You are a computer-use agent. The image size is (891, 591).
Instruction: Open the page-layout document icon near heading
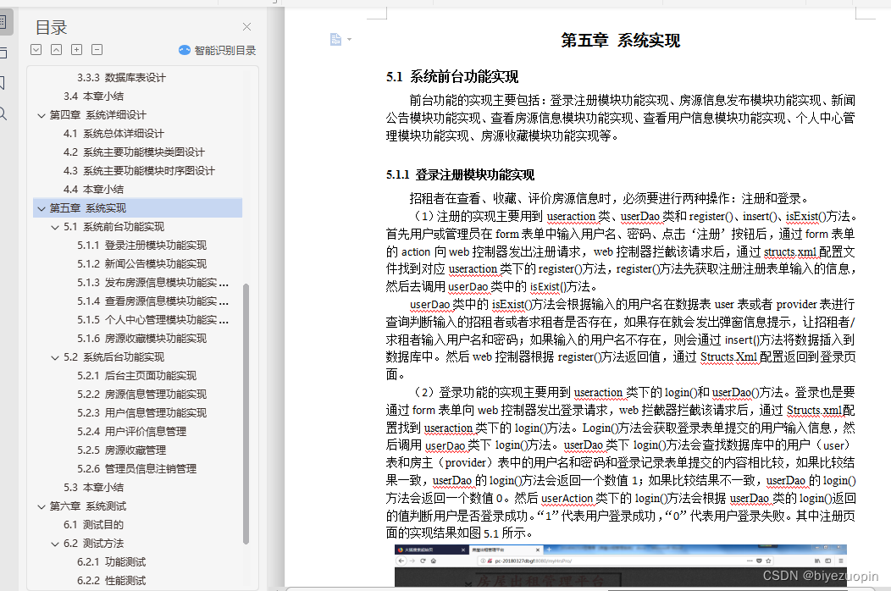(x=336, y=39)
